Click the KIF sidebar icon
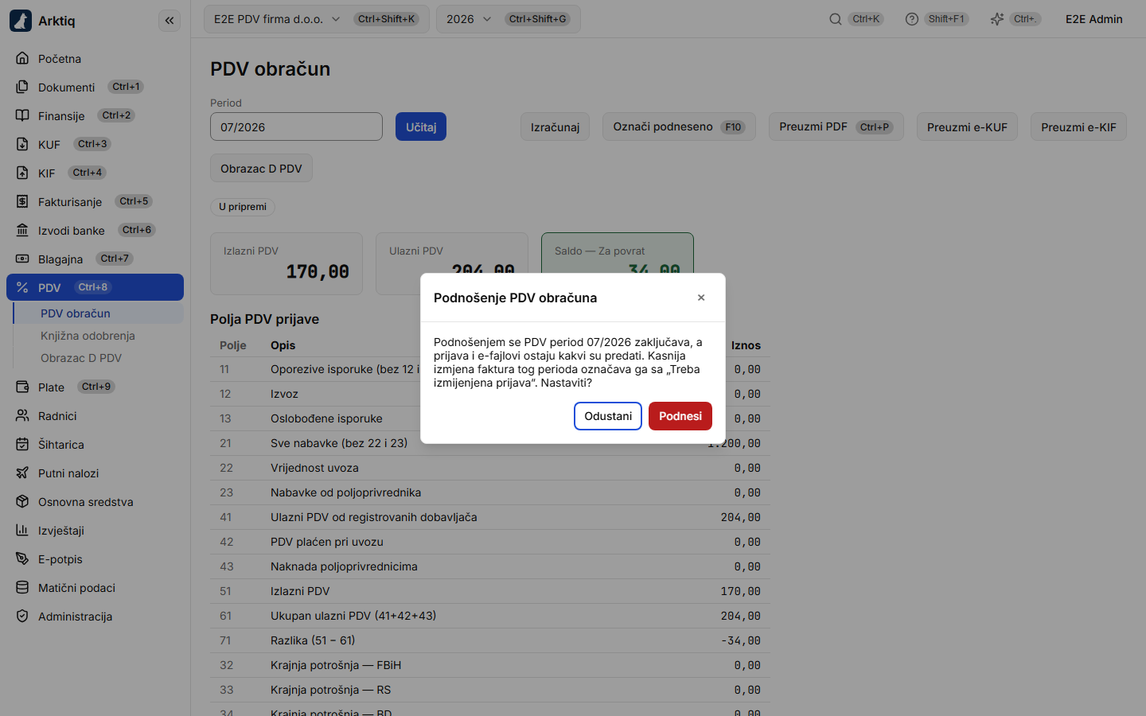Viewport: 1146px width, 716px height. tap(22, 173)
